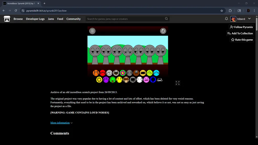Open the Feed page

[60, 19]
